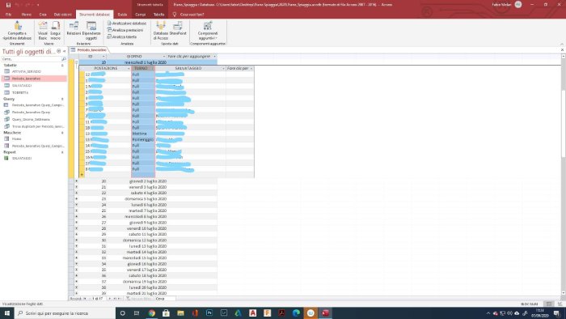Open the Dati esterni ribbon tab
566x319 pixels.
(63, 15)
